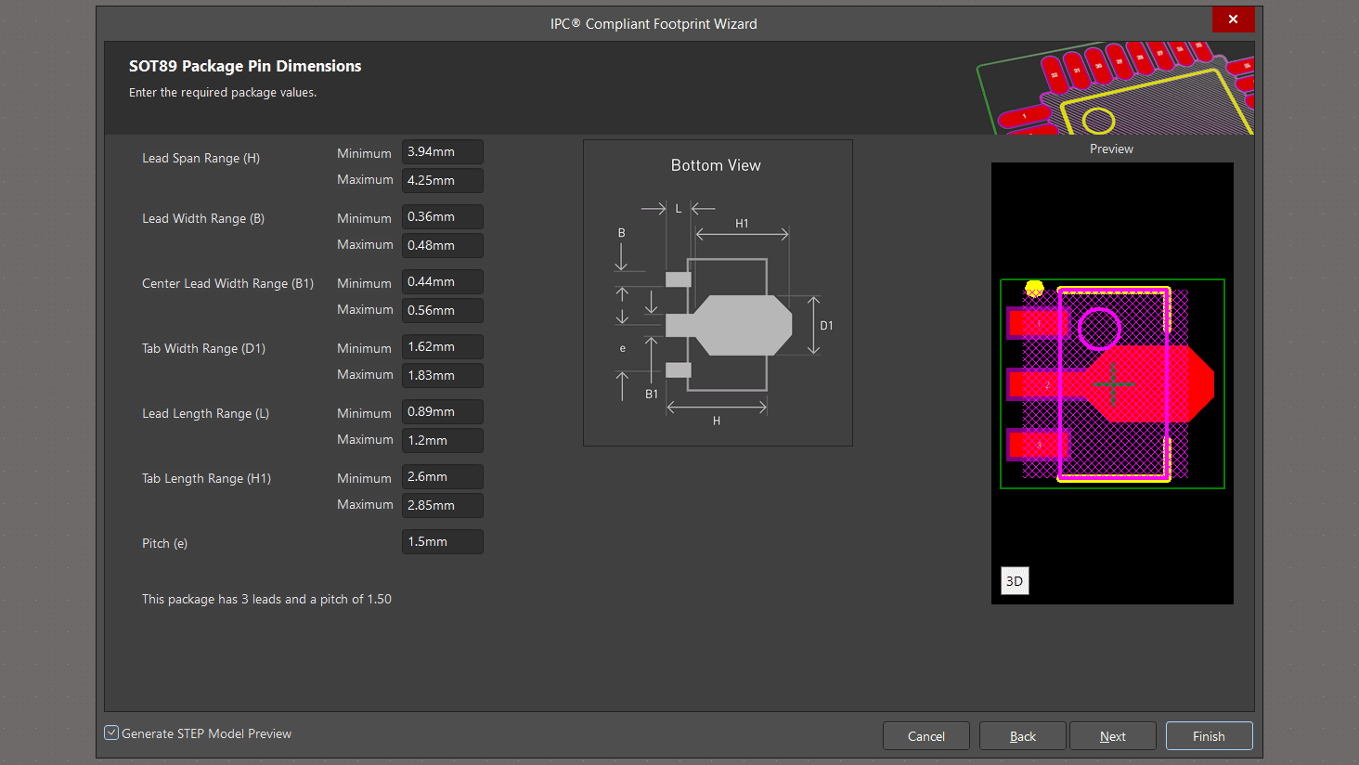1359x765 pixels.
Task: Edit the Lead Span Range minimum field
Action: 442,152
